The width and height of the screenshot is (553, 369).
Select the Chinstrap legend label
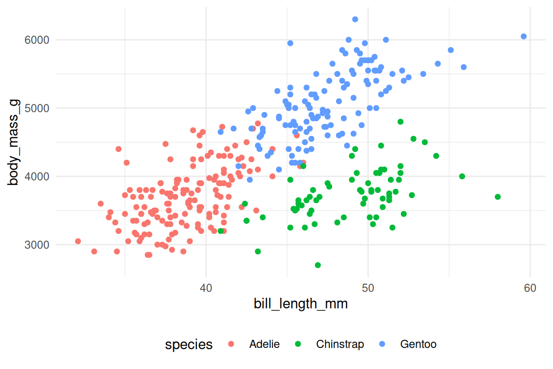pos(340,344)
